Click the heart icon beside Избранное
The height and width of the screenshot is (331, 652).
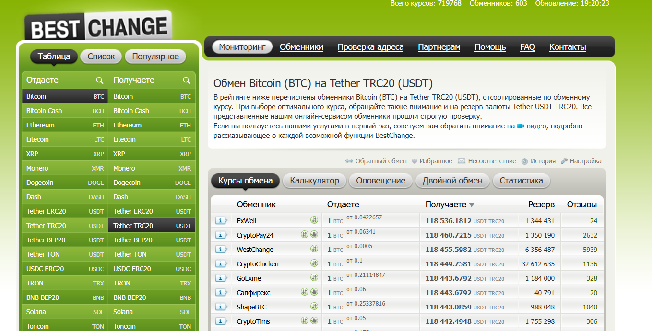pos(415,161)
